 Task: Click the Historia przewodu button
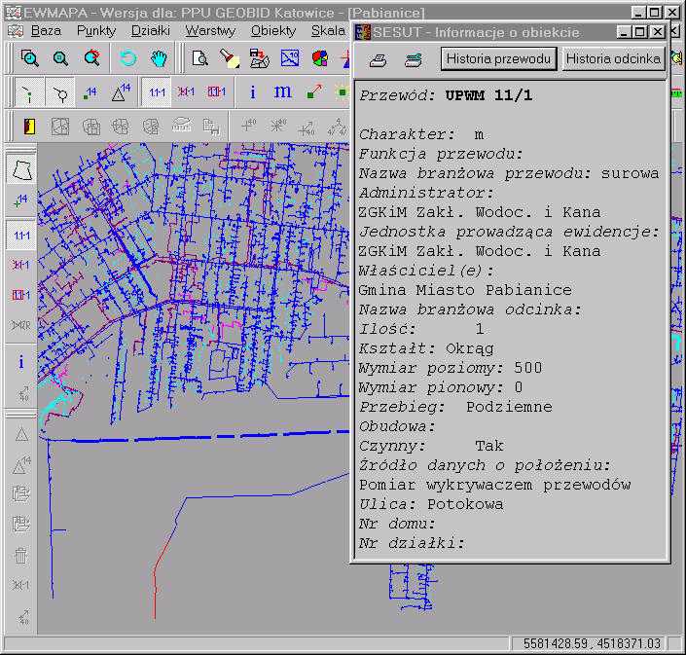499,59
